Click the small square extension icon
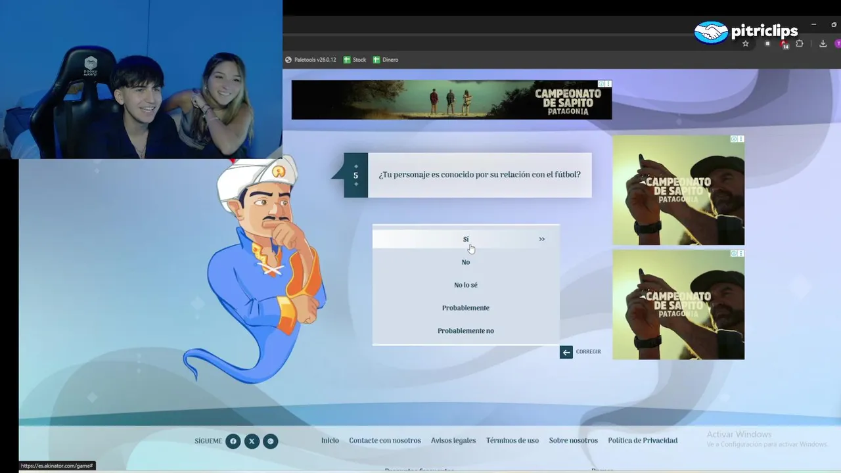 pos(767,44)
